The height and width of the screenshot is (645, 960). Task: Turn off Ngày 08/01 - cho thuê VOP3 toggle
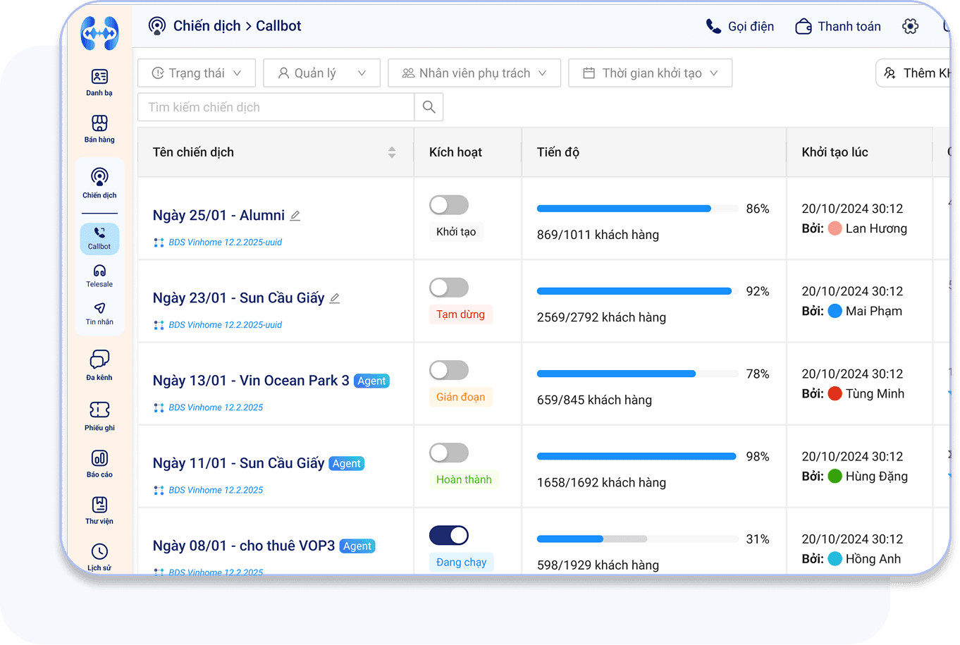449,536
